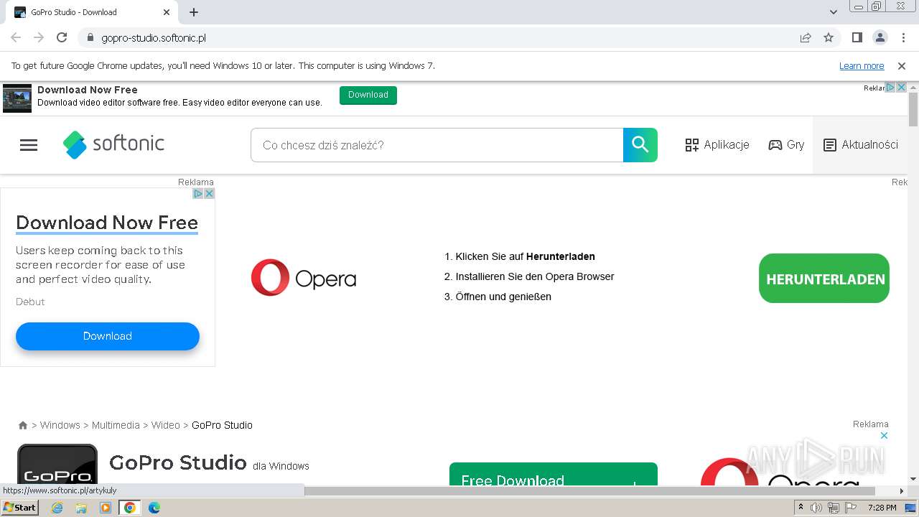
Task: Open Chrome three-dot menu
Action: point(902,37)
